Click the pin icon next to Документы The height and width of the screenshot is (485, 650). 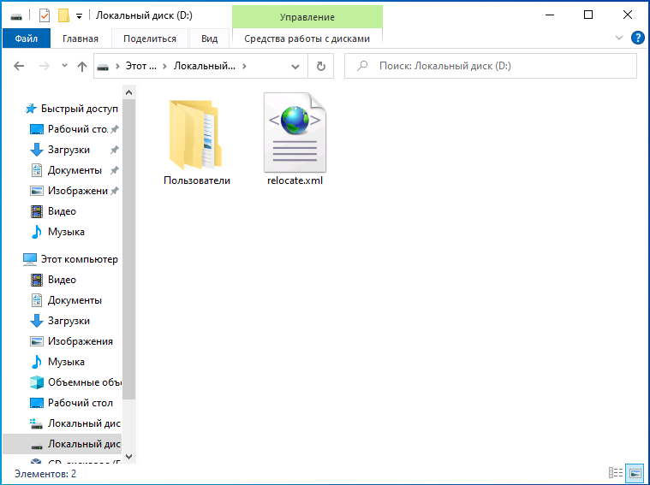[x=115, y=170]
